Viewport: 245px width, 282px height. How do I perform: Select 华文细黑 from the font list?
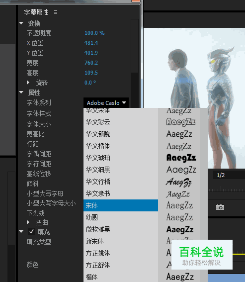[121, 170]
